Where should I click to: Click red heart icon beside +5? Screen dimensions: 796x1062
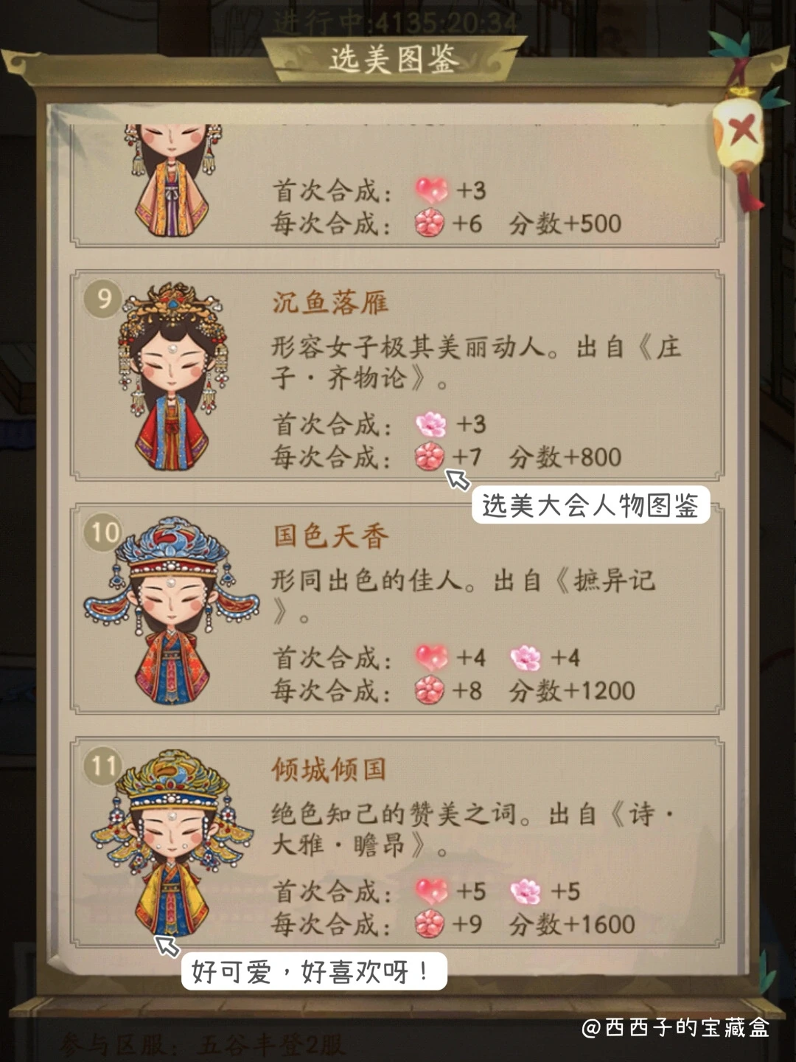(x=431, y=891)
